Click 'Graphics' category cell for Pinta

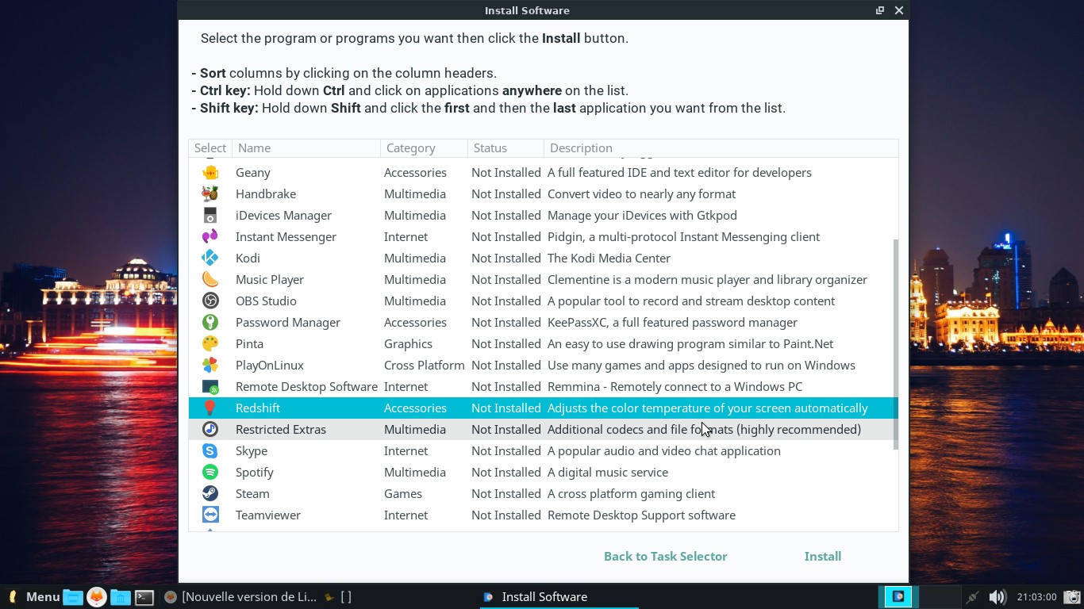pyautogui.click(x=408, y=344)
